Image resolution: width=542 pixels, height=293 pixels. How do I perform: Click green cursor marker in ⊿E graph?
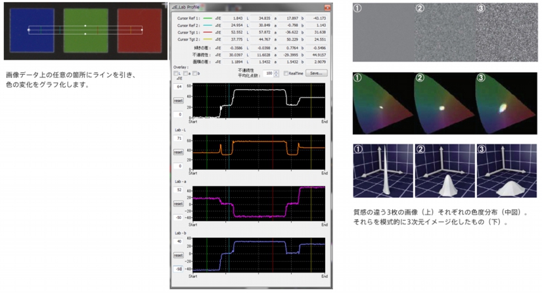(x=207, y=100)
